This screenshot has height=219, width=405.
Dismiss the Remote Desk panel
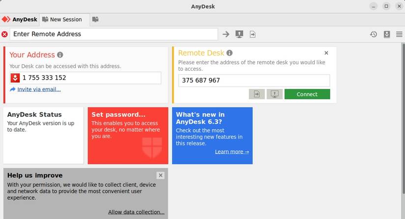[326, 53]
